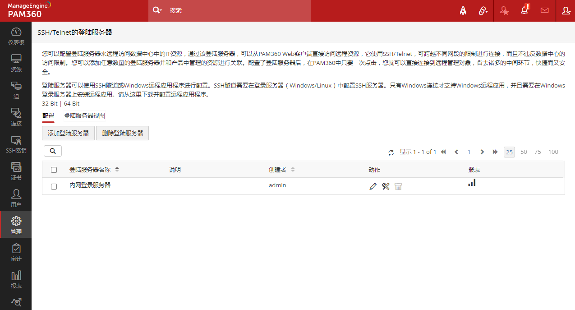575x310 pixels.
Task: Open the 连接 connections sidebar item
Action: point(16,117)
